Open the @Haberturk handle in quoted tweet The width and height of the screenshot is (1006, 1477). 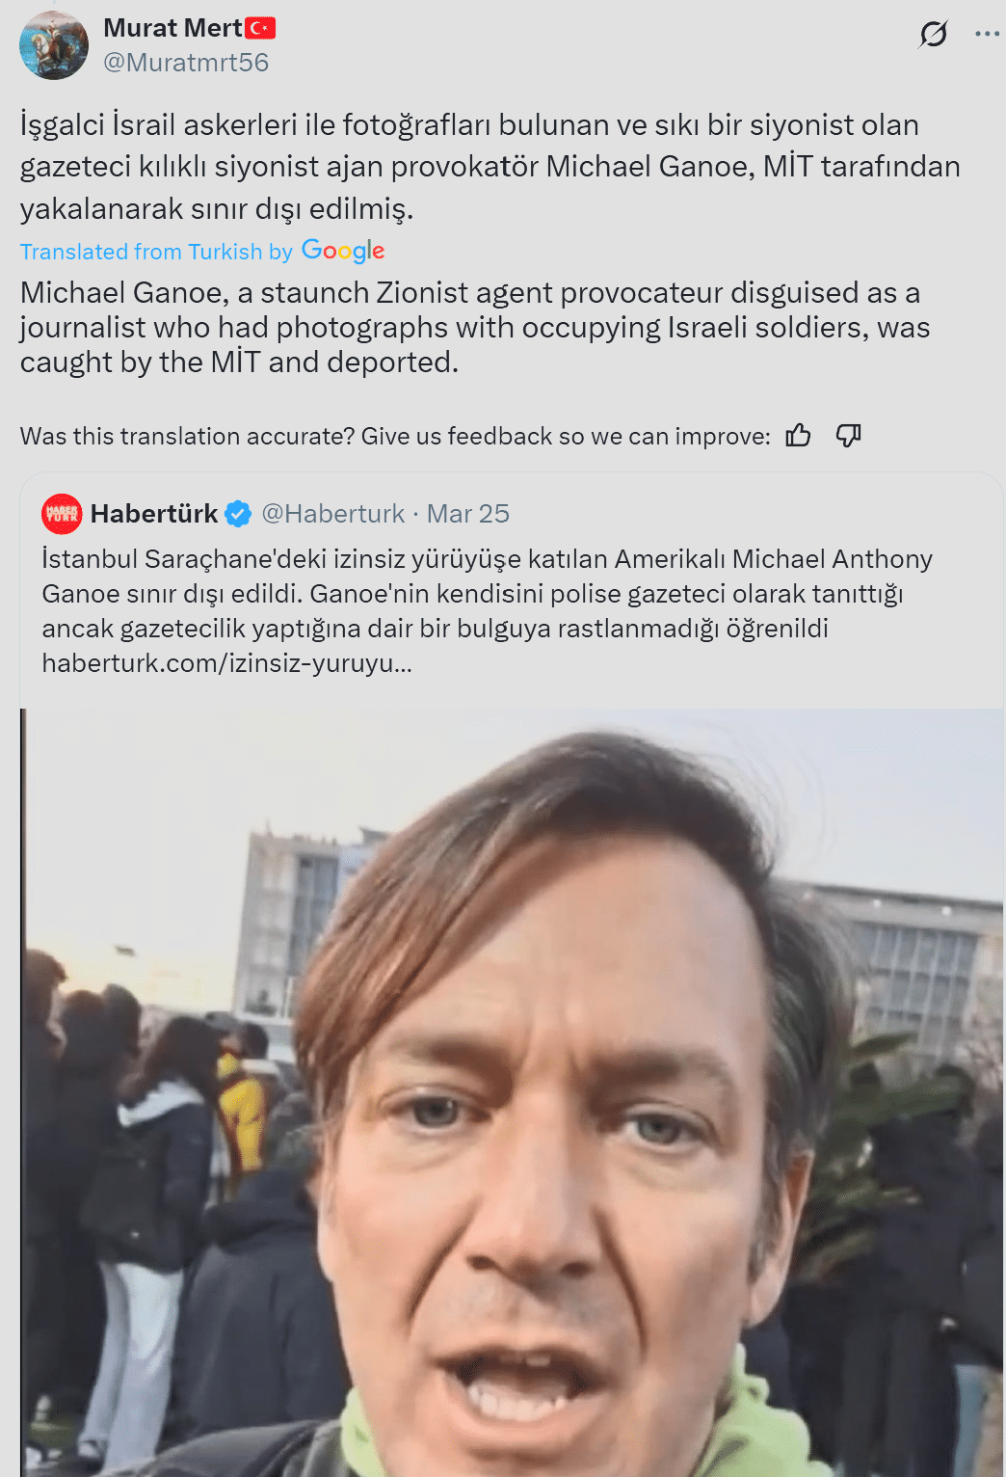(x=332, y=514)
